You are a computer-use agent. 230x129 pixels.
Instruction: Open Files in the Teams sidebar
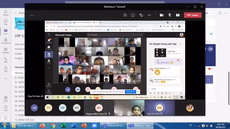5,69
